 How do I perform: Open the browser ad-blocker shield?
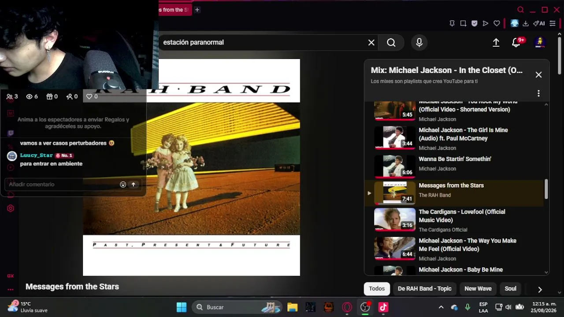pos(475,23)
